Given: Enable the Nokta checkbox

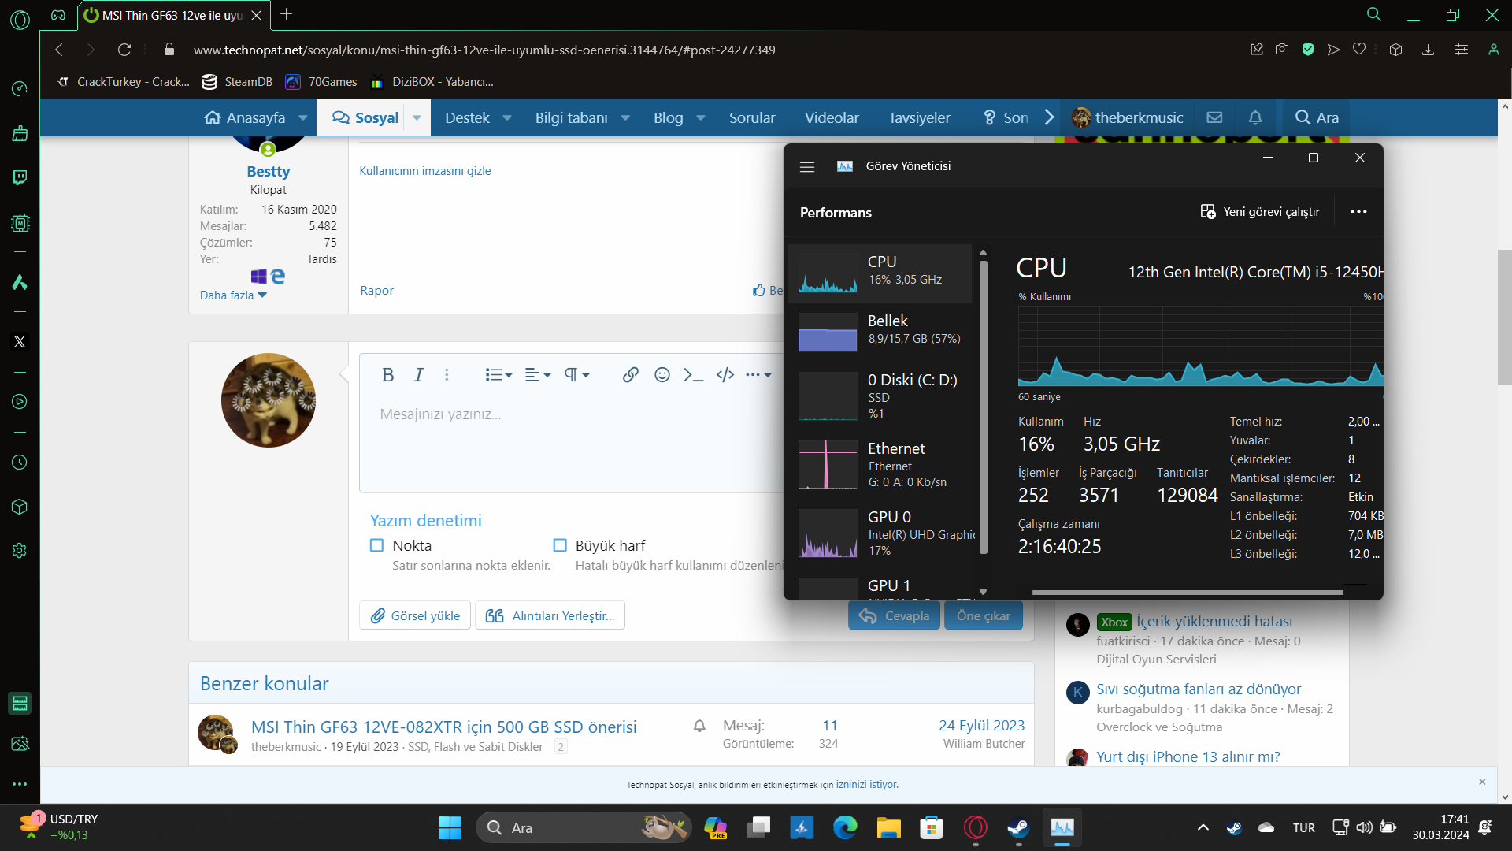Looking at the screenshot, I should (376, 545).
